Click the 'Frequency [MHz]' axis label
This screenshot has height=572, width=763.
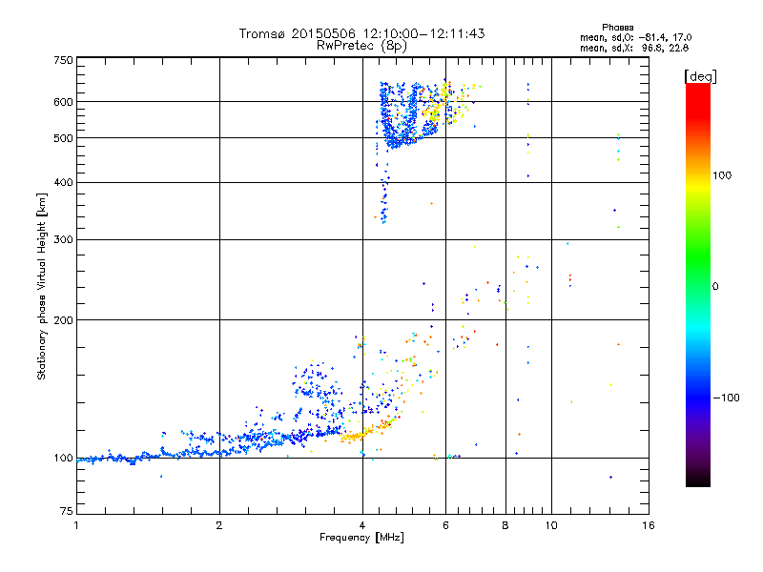361,538
